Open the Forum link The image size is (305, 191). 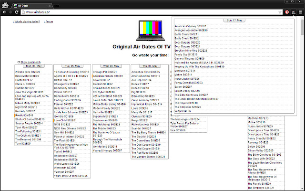click(x=49, y=21)
